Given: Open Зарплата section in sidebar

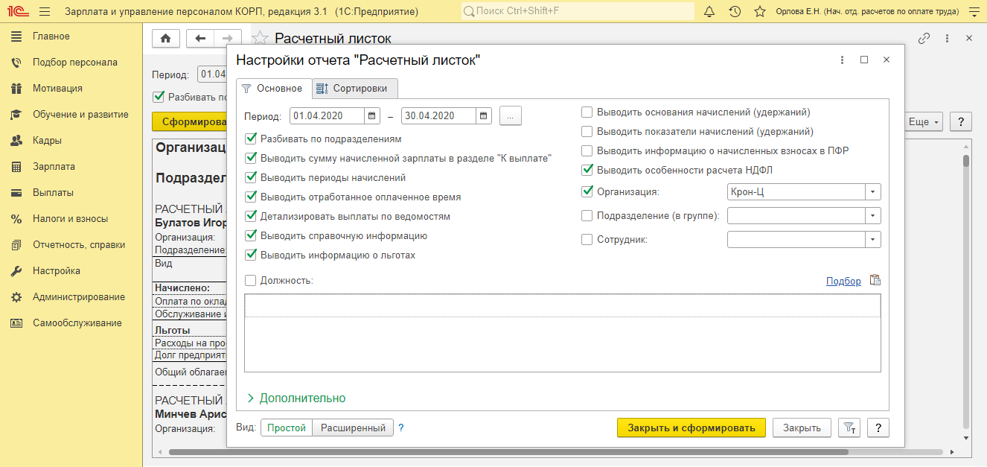Looking at the screenshot, I should [54, 167].
